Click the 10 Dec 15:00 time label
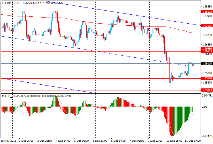Screen dimensions: 213x144 (174, 140)
